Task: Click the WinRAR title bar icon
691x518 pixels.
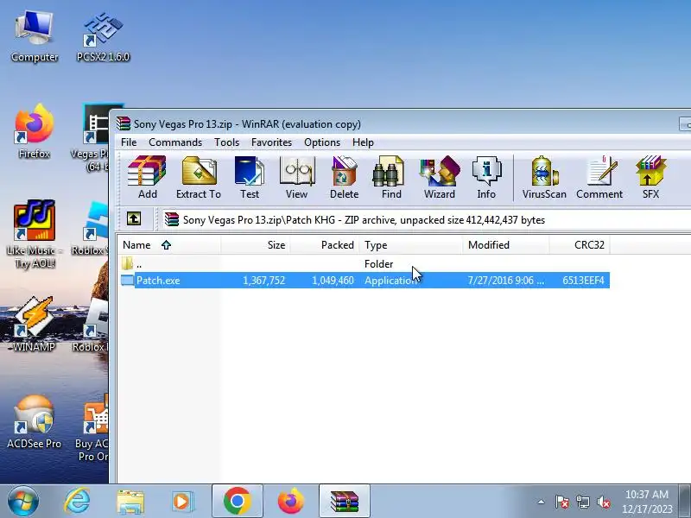Action: 124,123
